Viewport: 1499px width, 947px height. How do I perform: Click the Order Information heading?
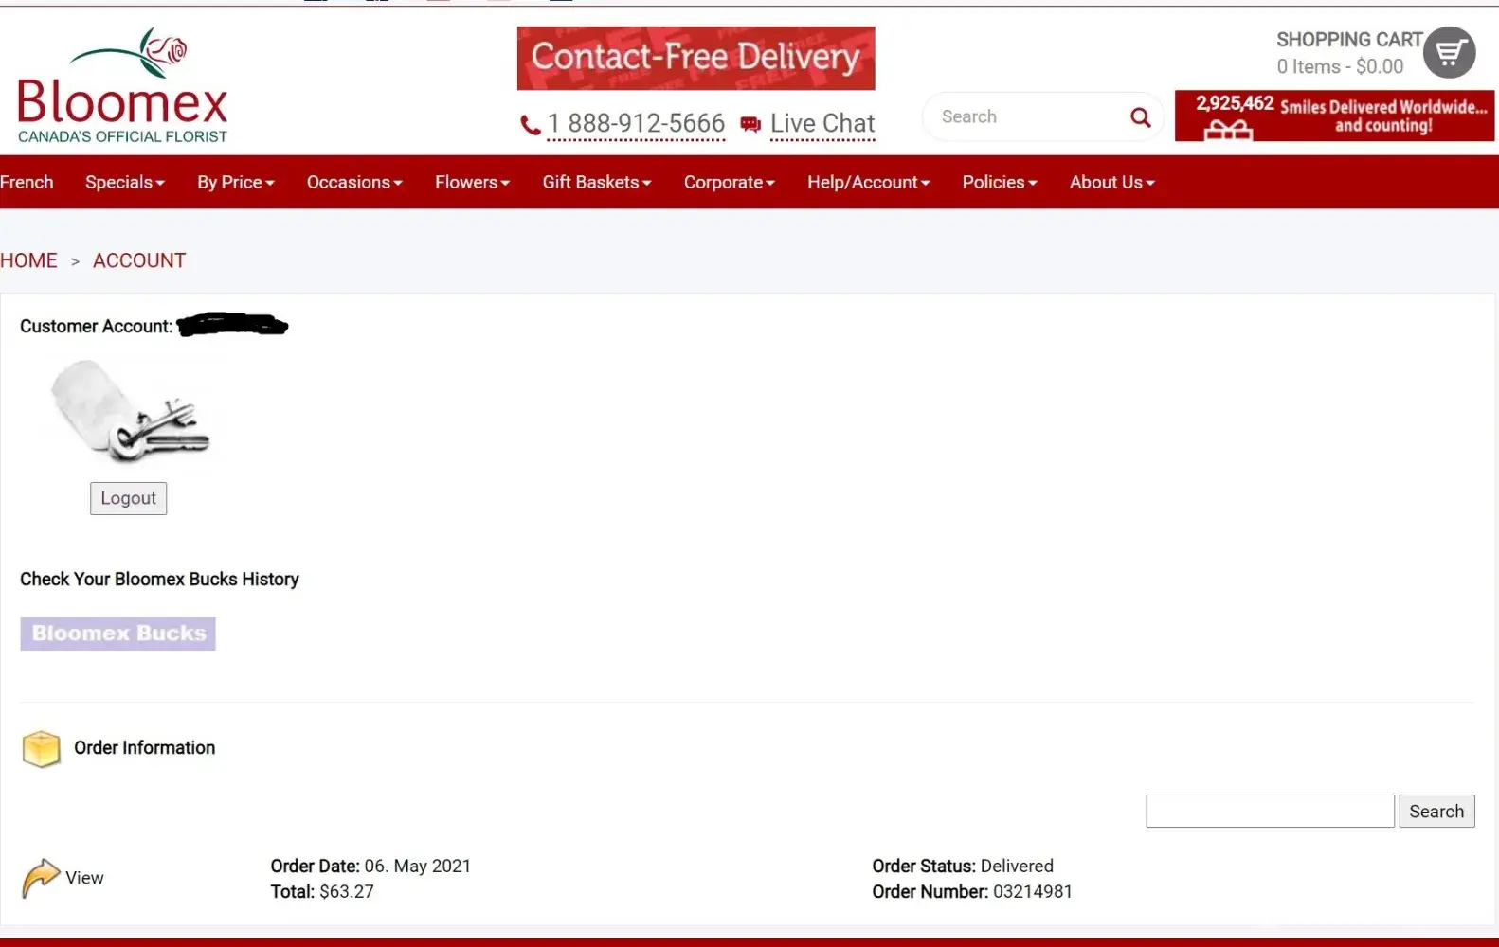pyautogui.click(x=145, y=748)
